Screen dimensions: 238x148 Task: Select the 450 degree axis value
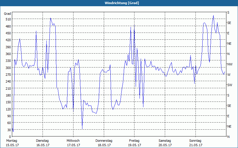click(8, 33)
